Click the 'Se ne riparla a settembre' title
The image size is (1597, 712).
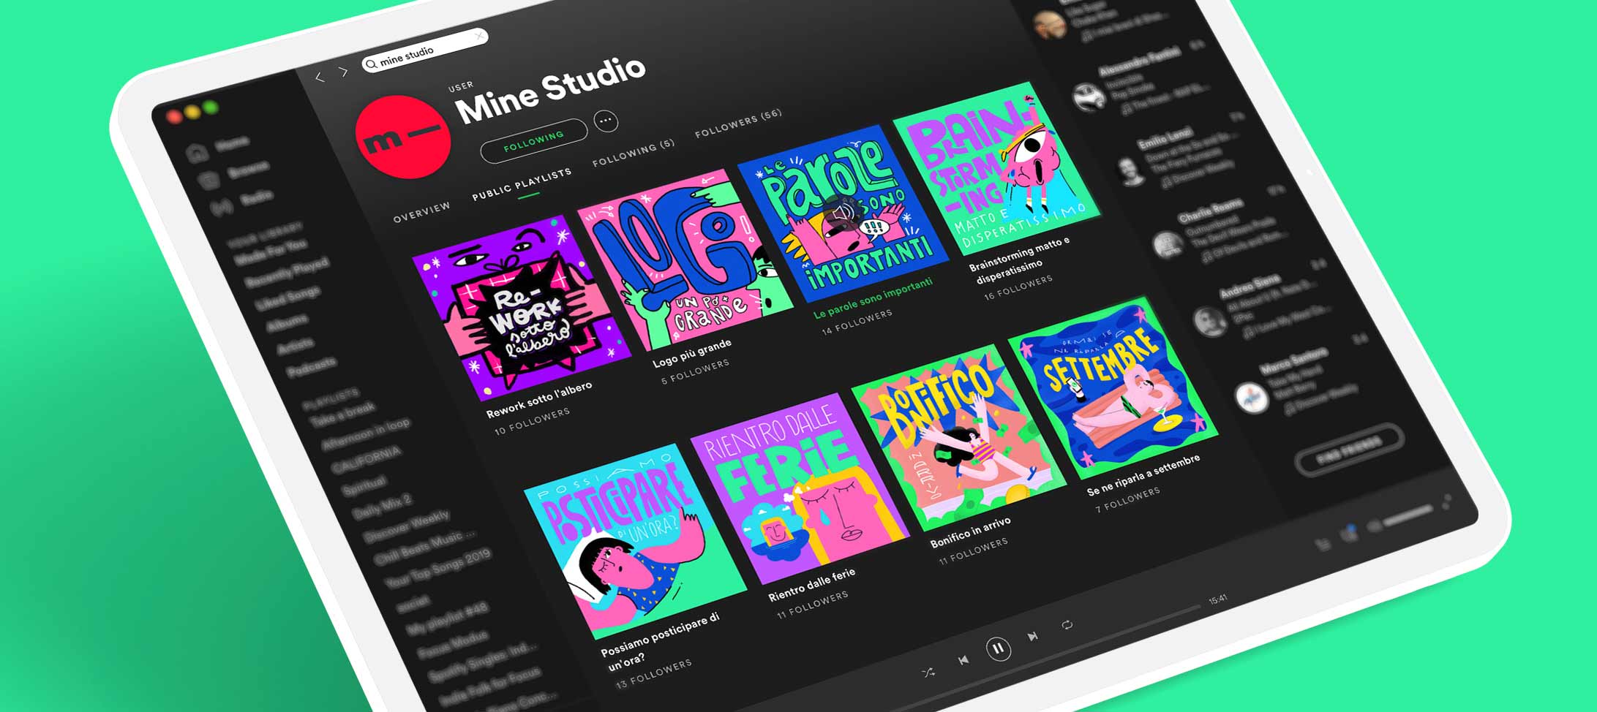[1143, 475]
